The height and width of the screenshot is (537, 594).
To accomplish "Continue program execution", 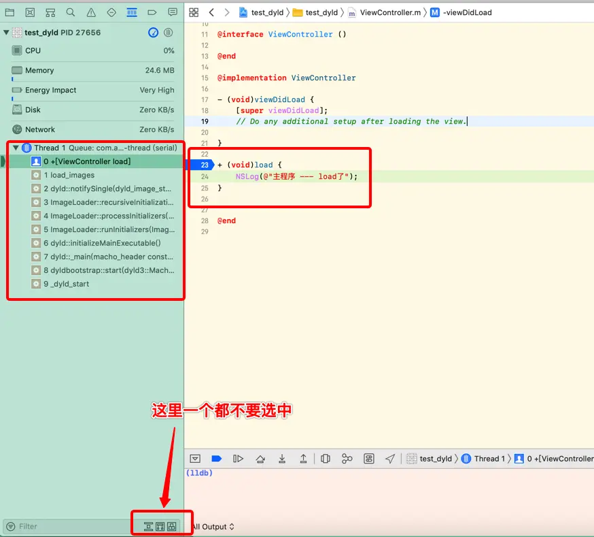I will point(238,459).
